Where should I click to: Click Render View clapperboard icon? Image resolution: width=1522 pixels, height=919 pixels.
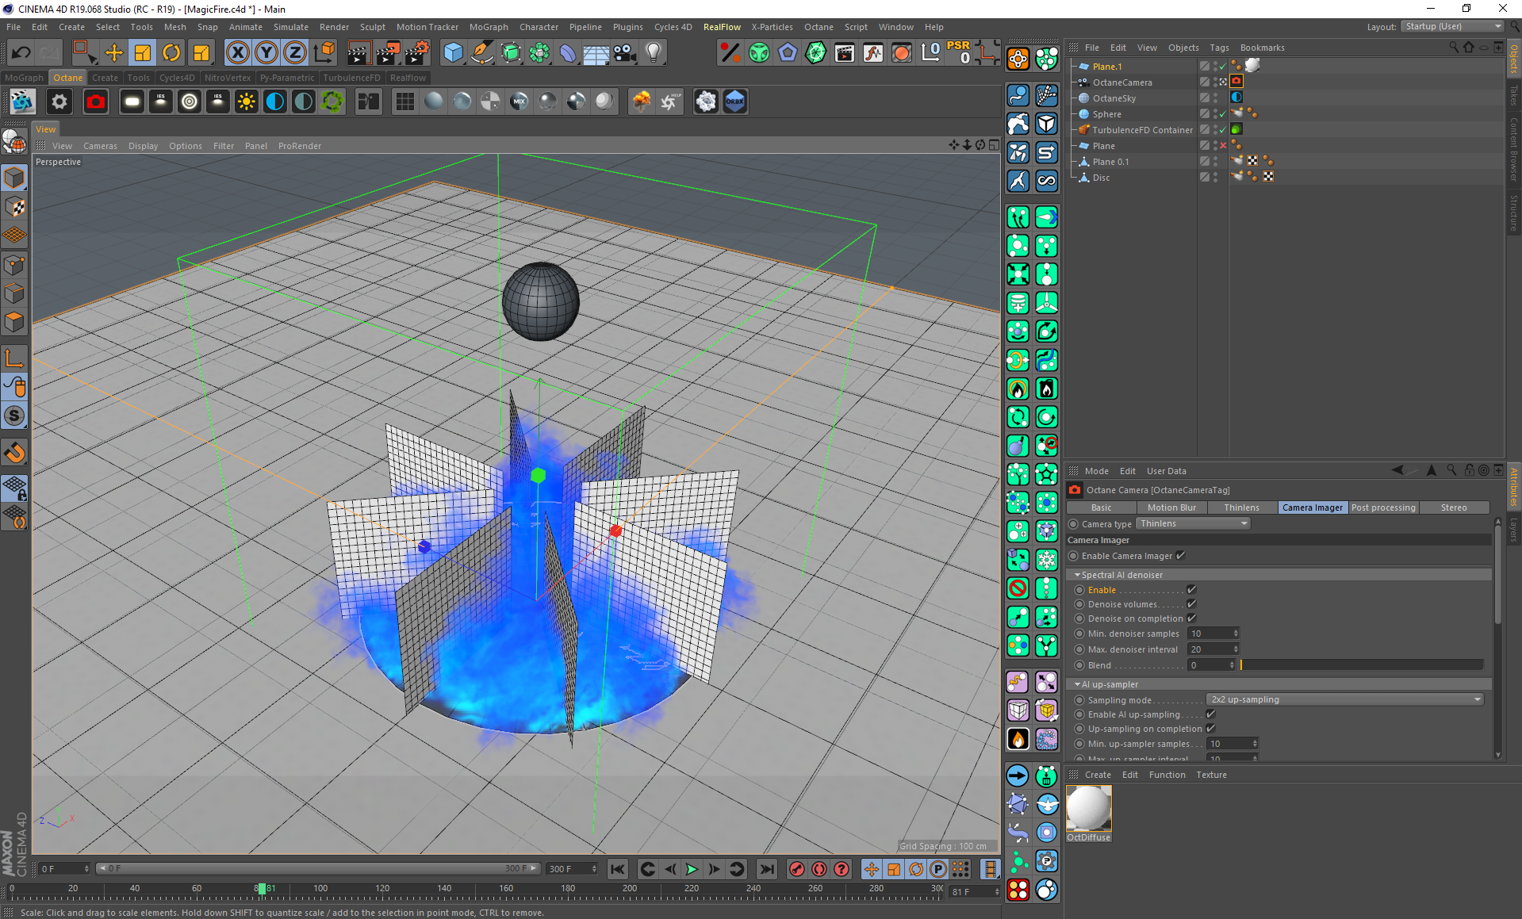click(358, 53)
